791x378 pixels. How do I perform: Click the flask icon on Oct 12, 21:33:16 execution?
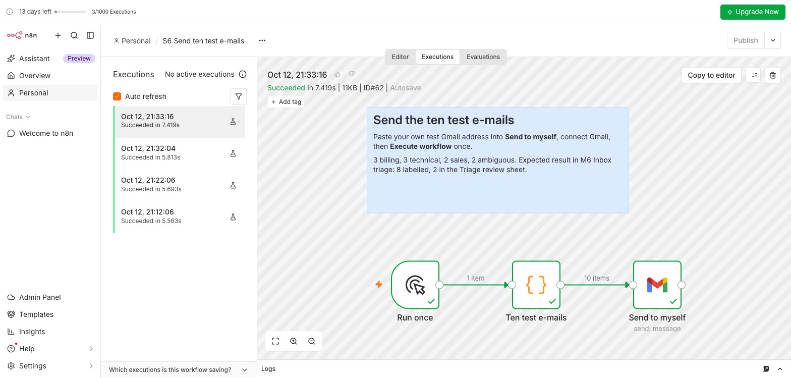[x=233, y=122]
